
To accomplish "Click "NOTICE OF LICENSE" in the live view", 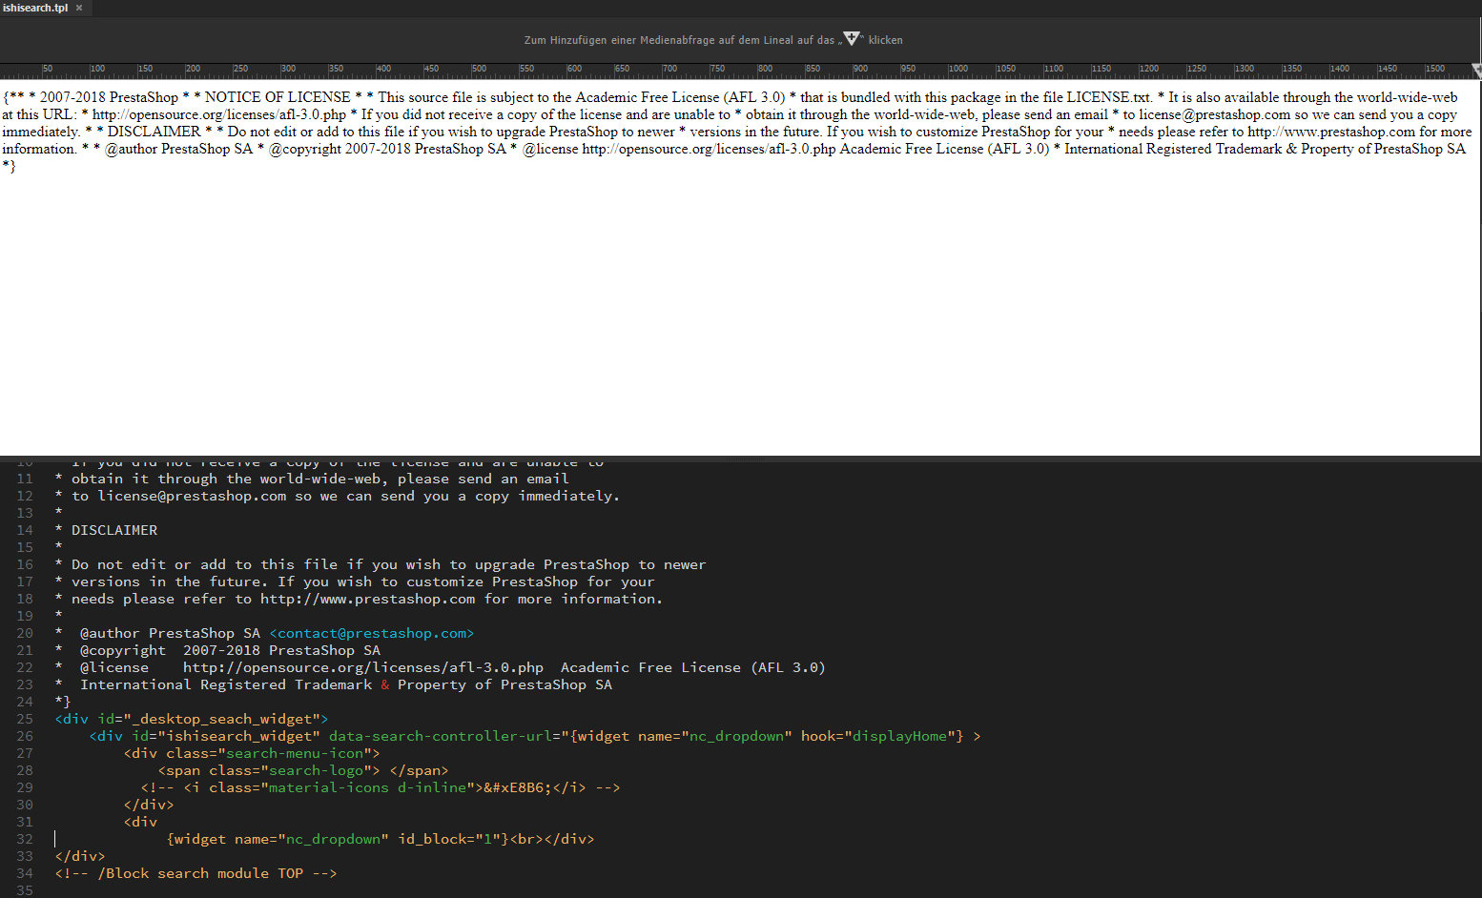I will click(278, 97).
